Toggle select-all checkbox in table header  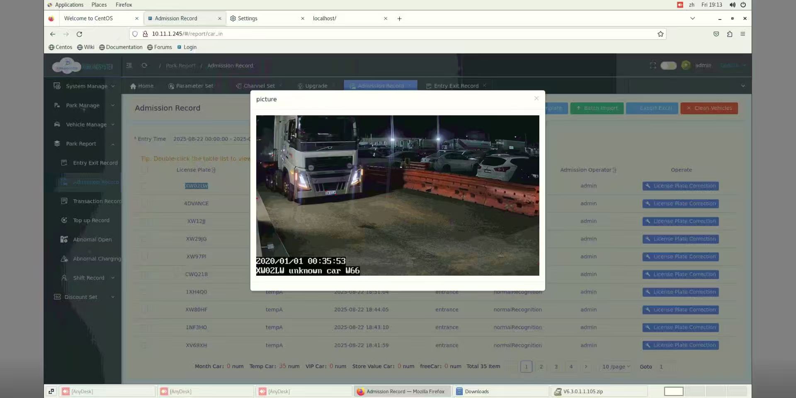click(144, 170)
